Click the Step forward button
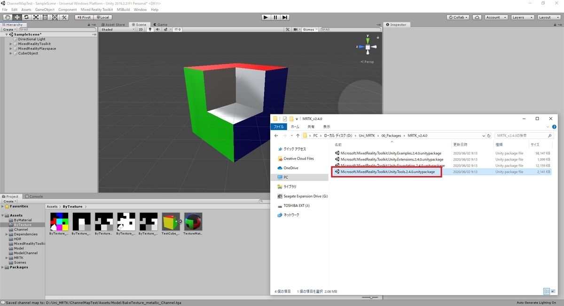This screenshot has height=306, width=564. coord(284,17)
